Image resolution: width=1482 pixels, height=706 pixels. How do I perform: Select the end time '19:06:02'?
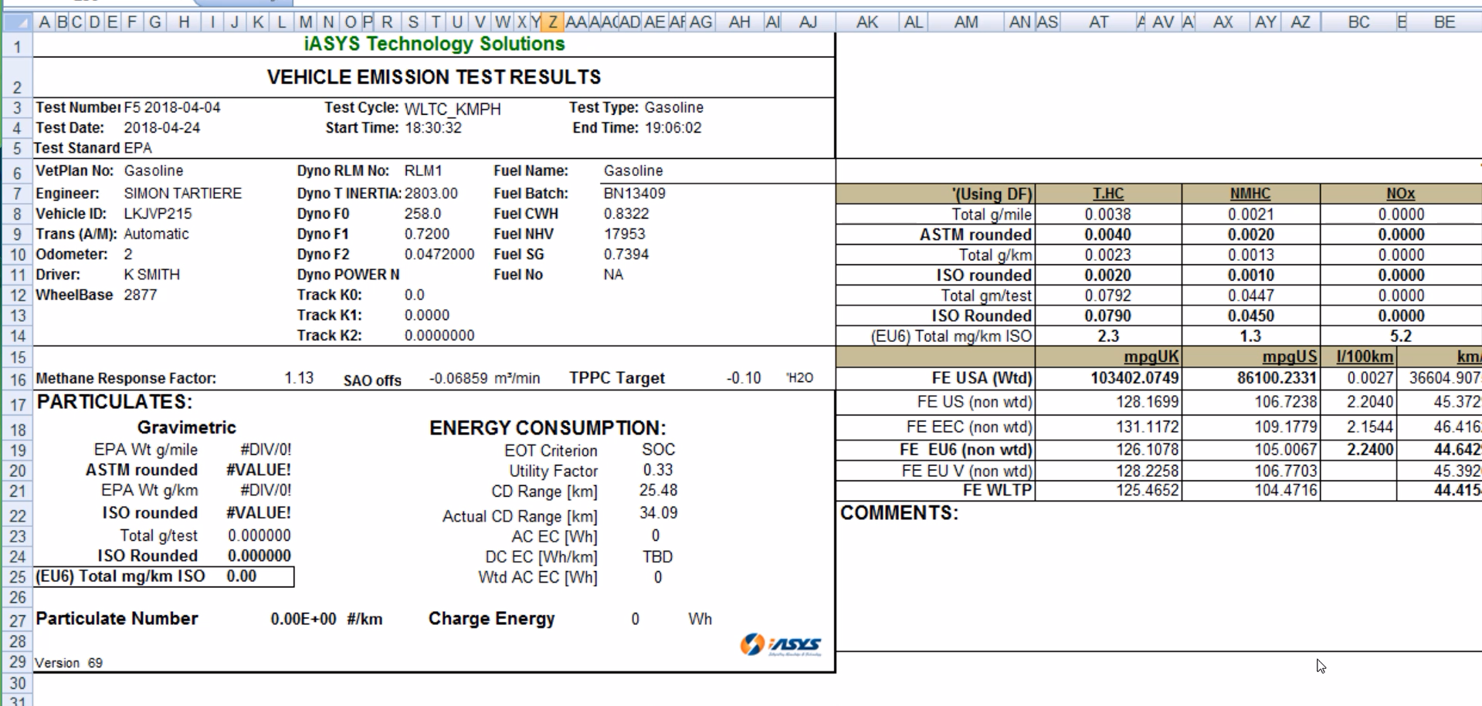click(x=673, y=128)
